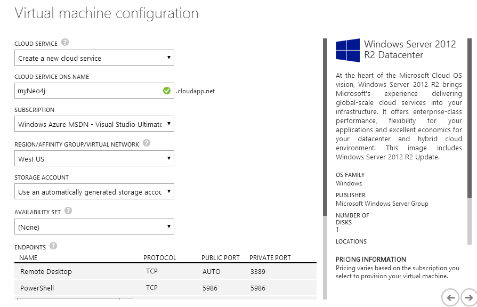Click the PRICING INFORMATION heading

click(x=371, y=259)
